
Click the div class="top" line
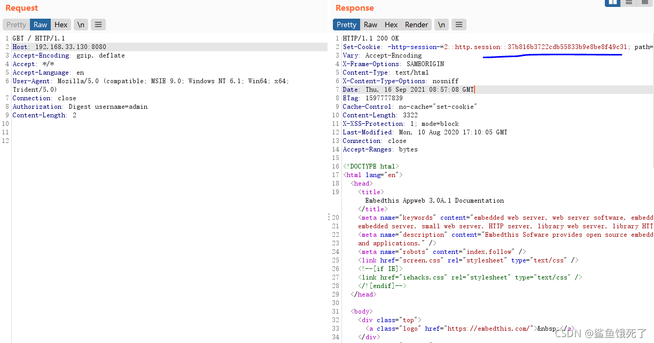(x=390, y=320)
